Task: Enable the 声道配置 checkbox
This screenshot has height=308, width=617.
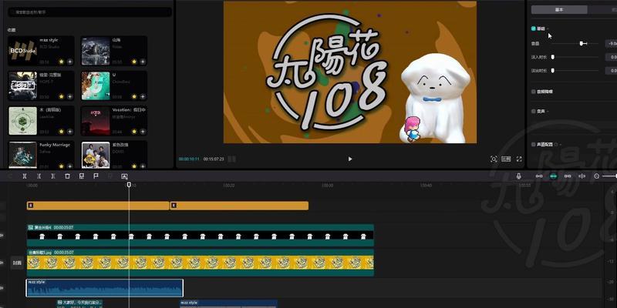Action: point(533,144)
